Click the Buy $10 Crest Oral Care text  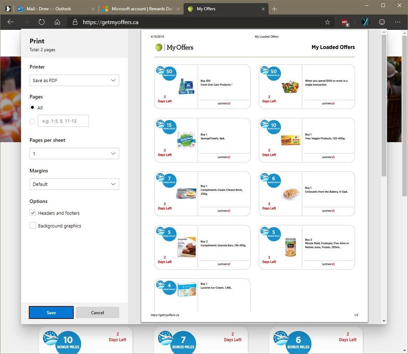[216, 83]
